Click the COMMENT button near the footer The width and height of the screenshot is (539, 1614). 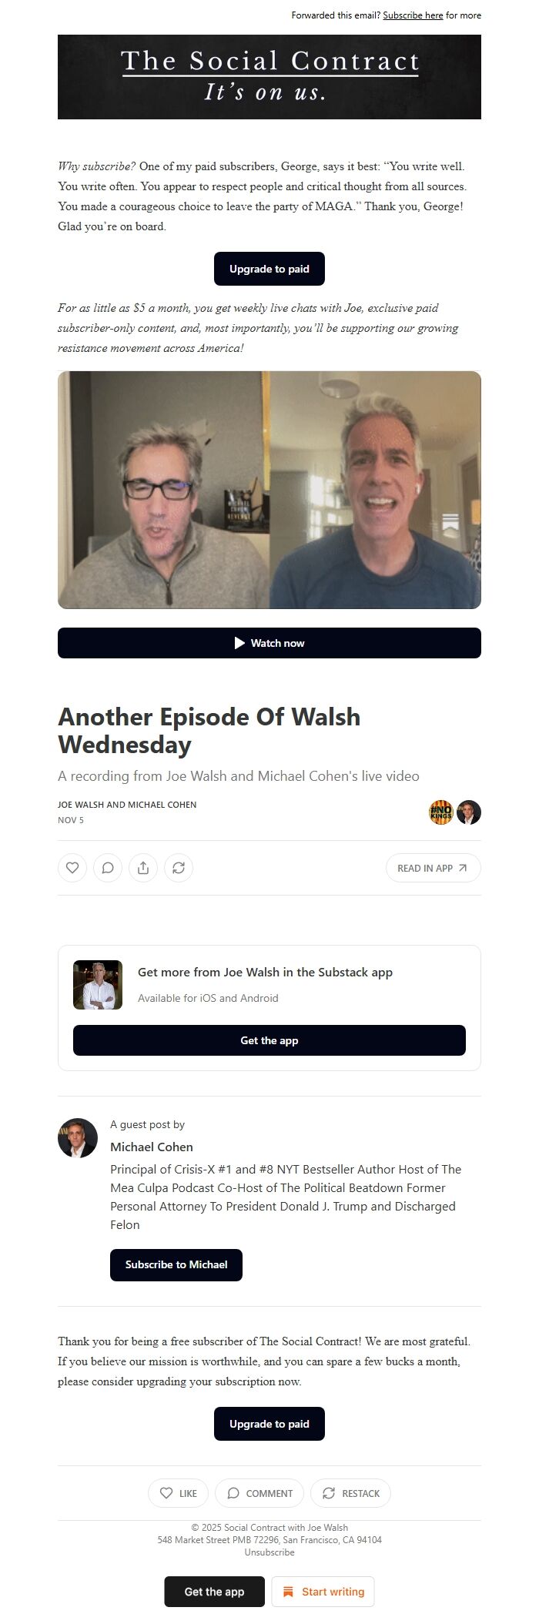259,1493
